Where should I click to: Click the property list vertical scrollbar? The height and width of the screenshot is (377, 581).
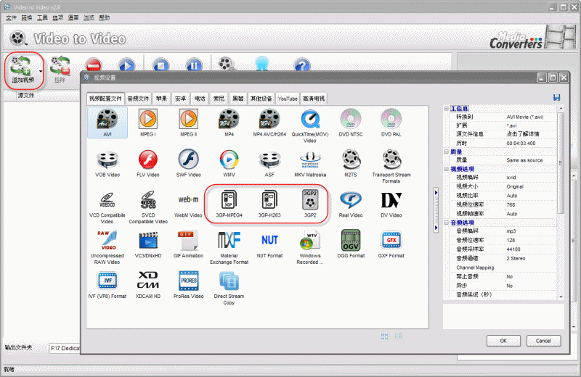[x=561, y=163]
